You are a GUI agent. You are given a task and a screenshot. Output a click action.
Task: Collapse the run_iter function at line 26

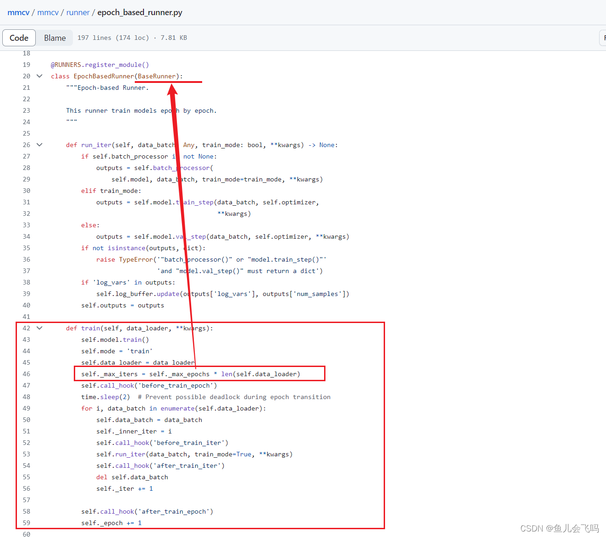39,145
